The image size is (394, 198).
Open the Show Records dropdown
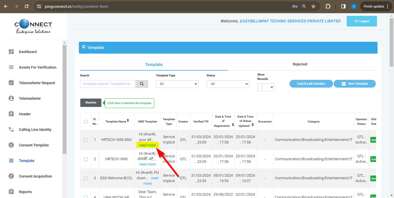click(x=266, y=87)
